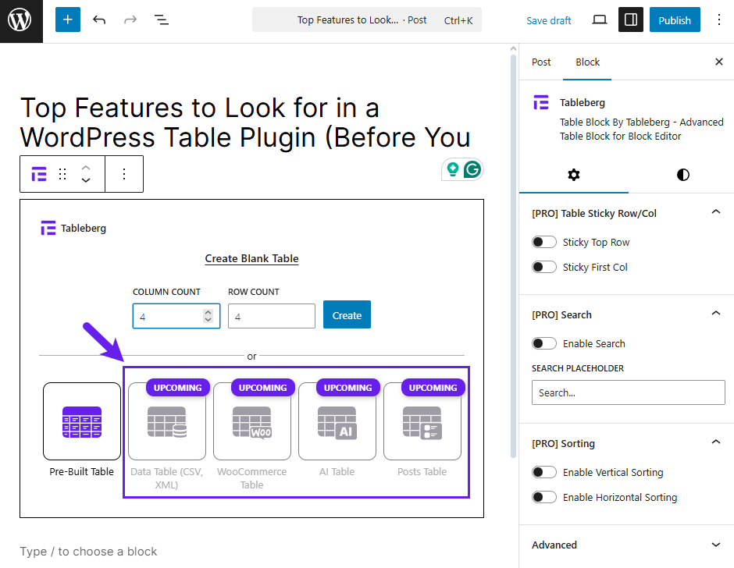Viewport: 734px width, 568px height.
Task: Click the Search Placeholder text field
Action: pyautogui.click(x=629, y=392)
